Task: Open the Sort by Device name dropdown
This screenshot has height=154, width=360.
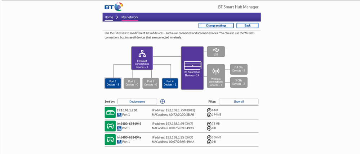Action: coord(137,101)
